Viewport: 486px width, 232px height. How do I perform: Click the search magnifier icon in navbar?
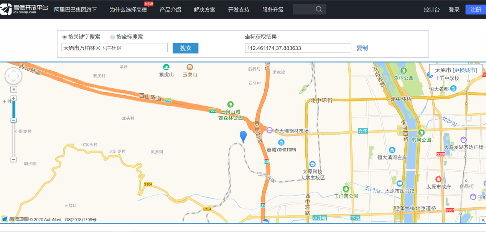click(x=319, y=9)
